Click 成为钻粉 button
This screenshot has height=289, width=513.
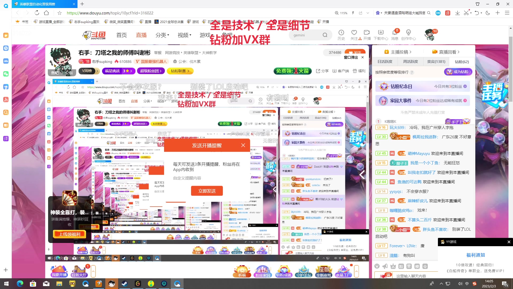[x=458, y=72]
